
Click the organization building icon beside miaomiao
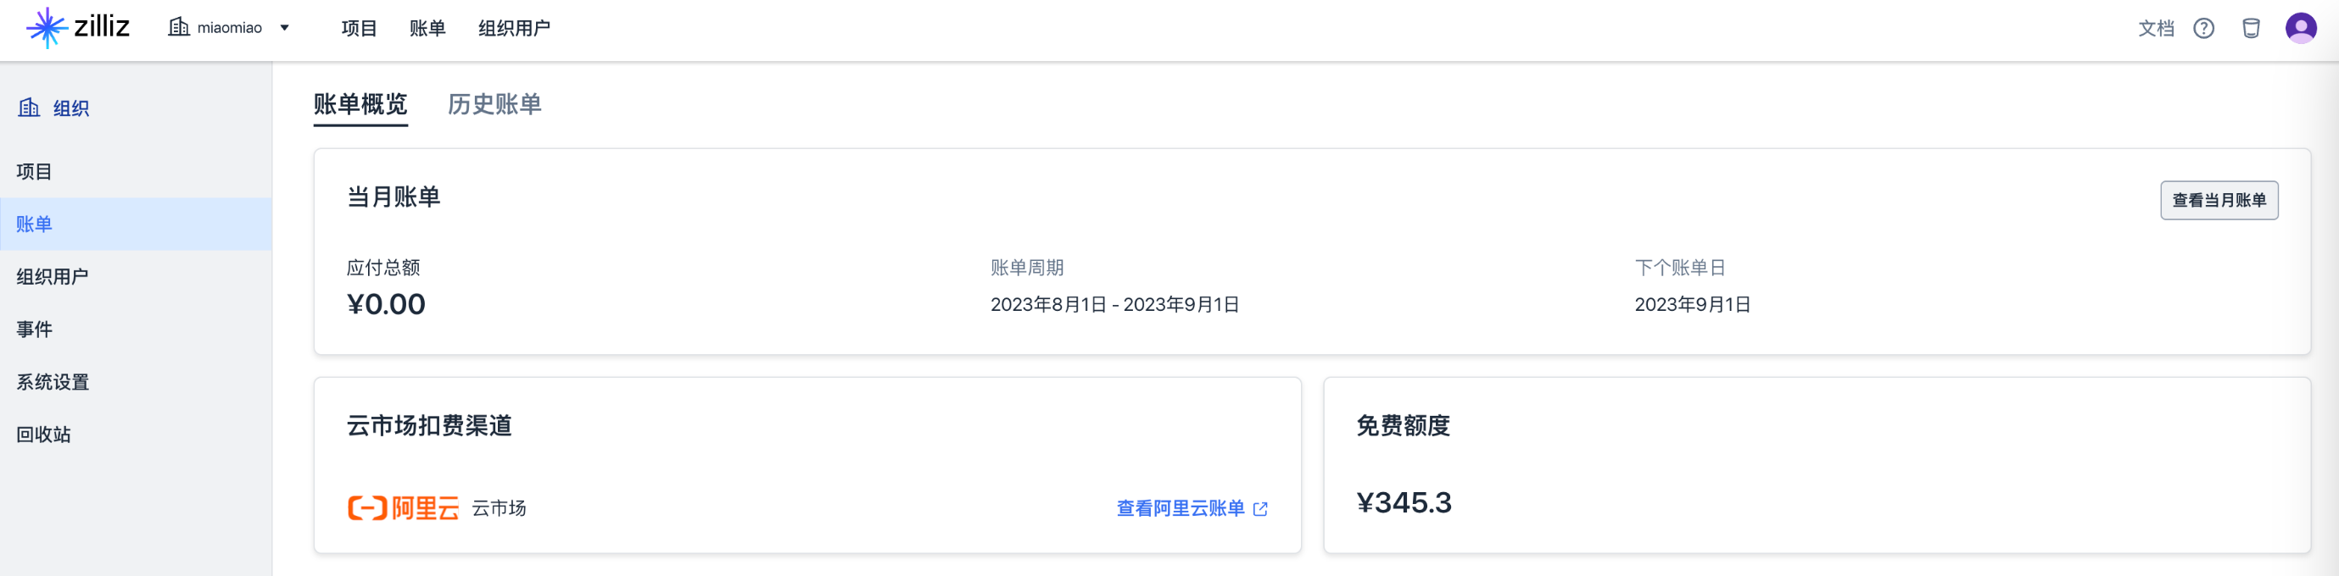[x=179, y=27]
